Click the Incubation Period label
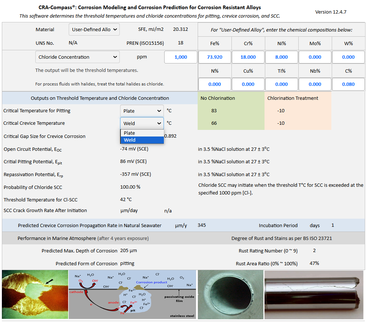Viewport: 367px width, 324px height. coord(278,225)
